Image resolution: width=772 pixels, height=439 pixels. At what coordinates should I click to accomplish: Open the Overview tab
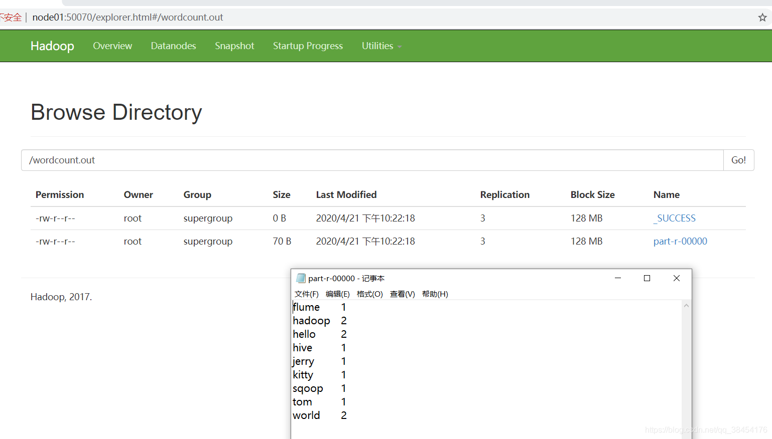point(112,46)
